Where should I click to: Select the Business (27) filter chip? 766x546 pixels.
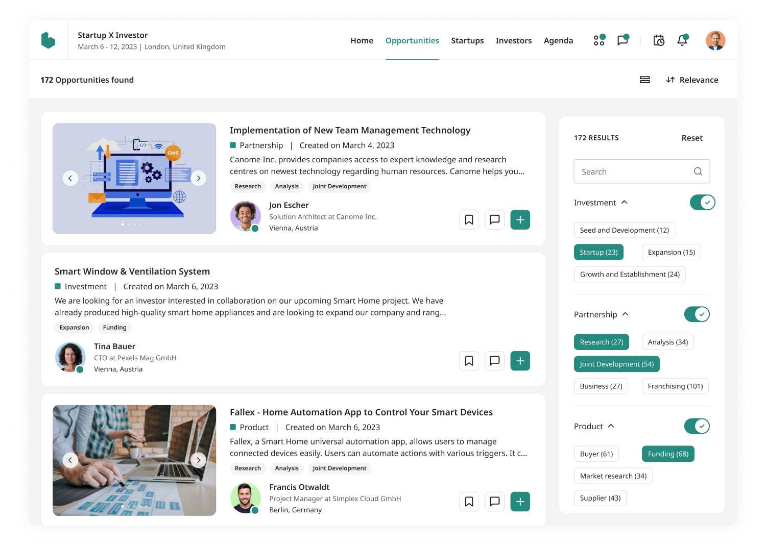(x=601, y=386)
